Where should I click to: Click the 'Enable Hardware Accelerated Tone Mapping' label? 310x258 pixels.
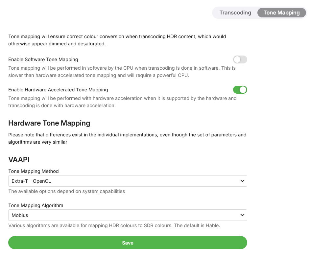(x=58, y=89)
